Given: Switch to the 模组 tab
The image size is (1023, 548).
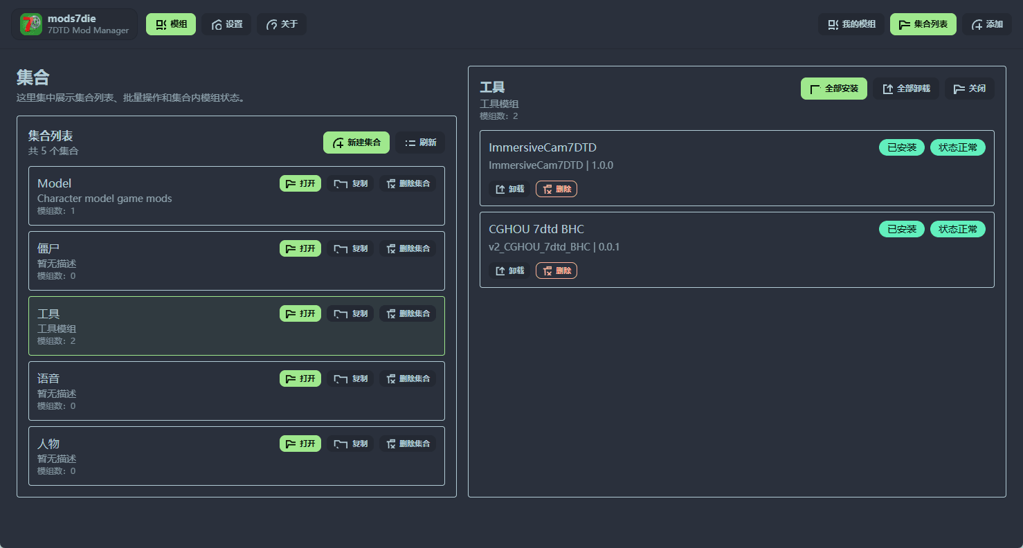Looking at the screenshot, I should [170, 24].
